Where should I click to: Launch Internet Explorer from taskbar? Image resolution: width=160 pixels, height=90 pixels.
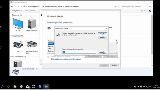pyautogui.click(x=21, y=86)
